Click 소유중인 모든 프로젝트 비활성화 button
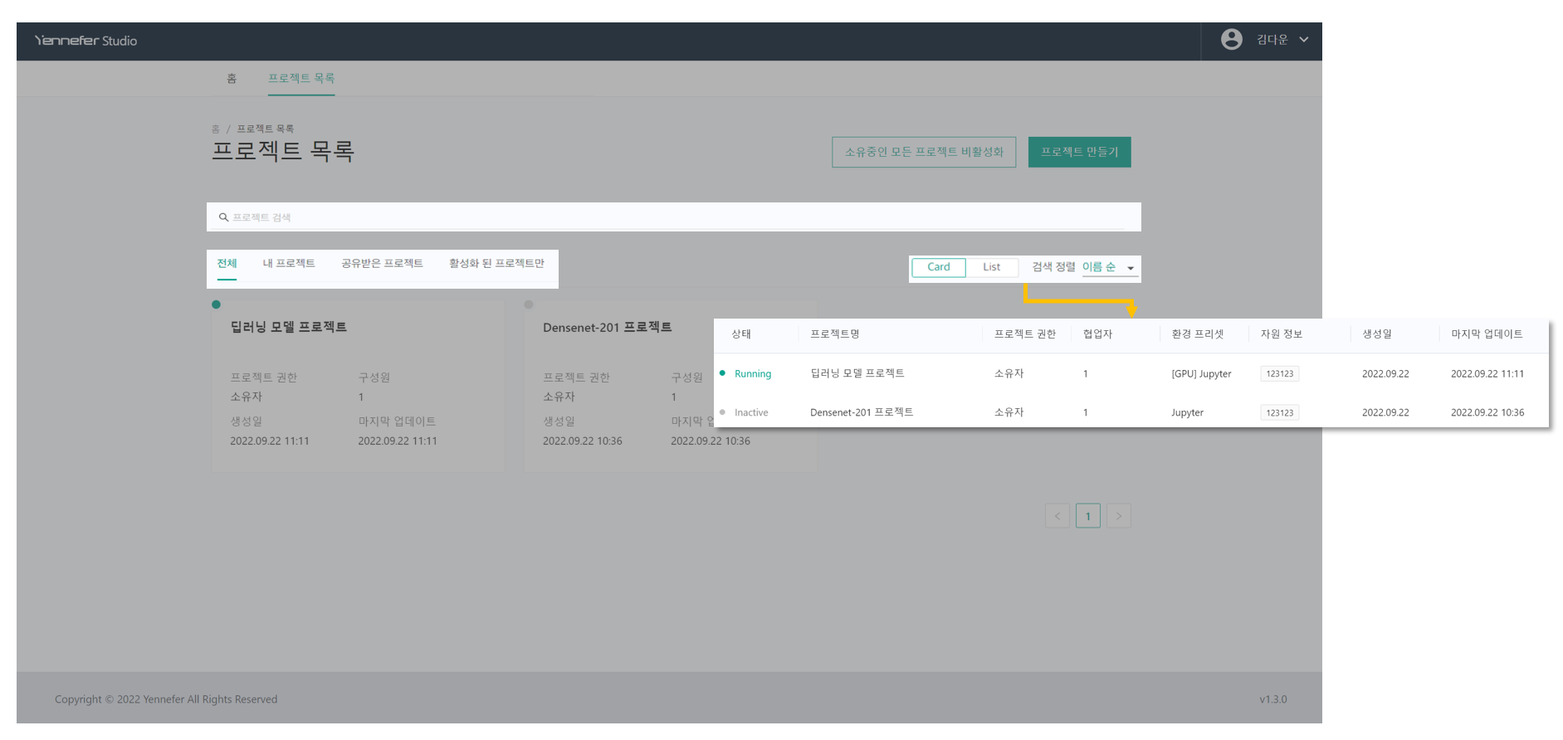Screen dimensions: 1563x740 [923, 152]
